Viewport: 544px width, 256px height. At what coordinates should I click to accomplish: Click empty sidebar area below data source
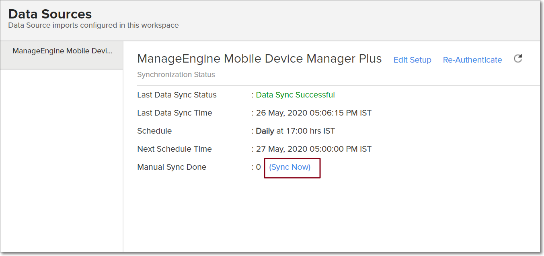[62, 161]
